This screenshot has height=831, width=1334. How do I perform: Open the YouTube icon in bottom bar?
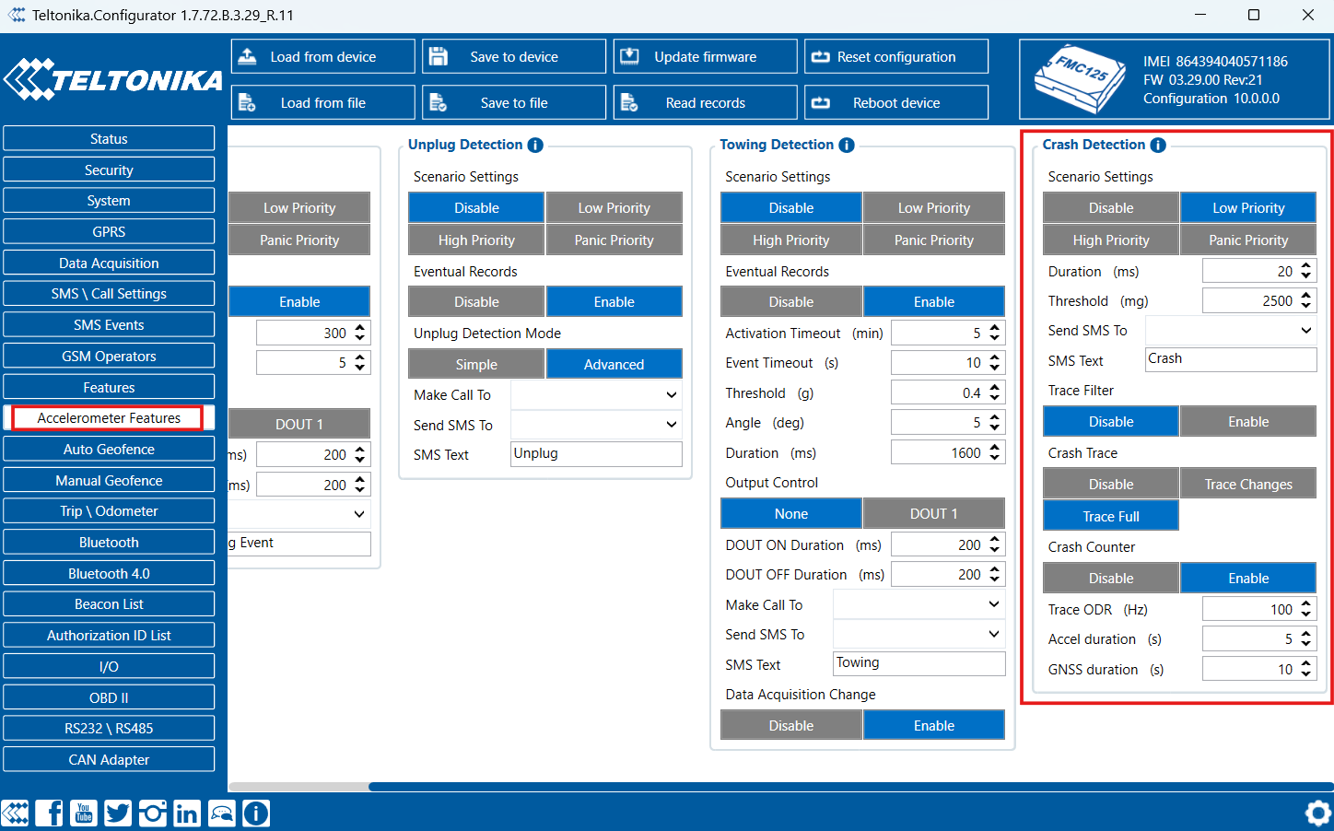(x=84, y=813)
